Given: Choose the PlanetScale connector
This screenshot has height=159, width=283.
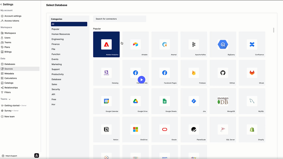Looking at the screenshot, I should 194,129.
